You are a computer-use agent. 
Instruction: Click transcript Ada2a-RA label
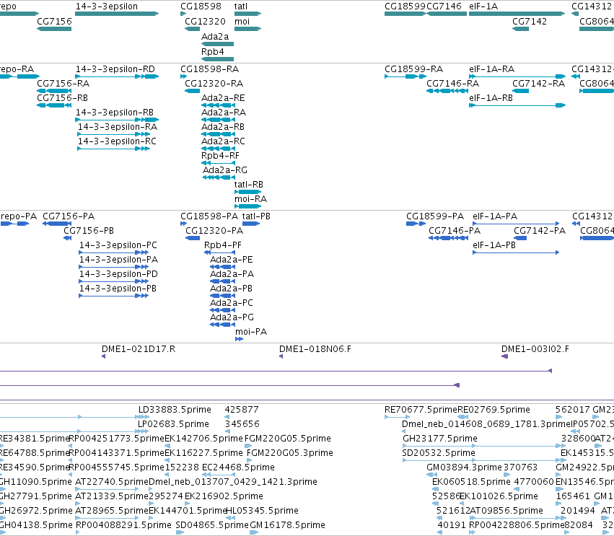tap(224, 113)
